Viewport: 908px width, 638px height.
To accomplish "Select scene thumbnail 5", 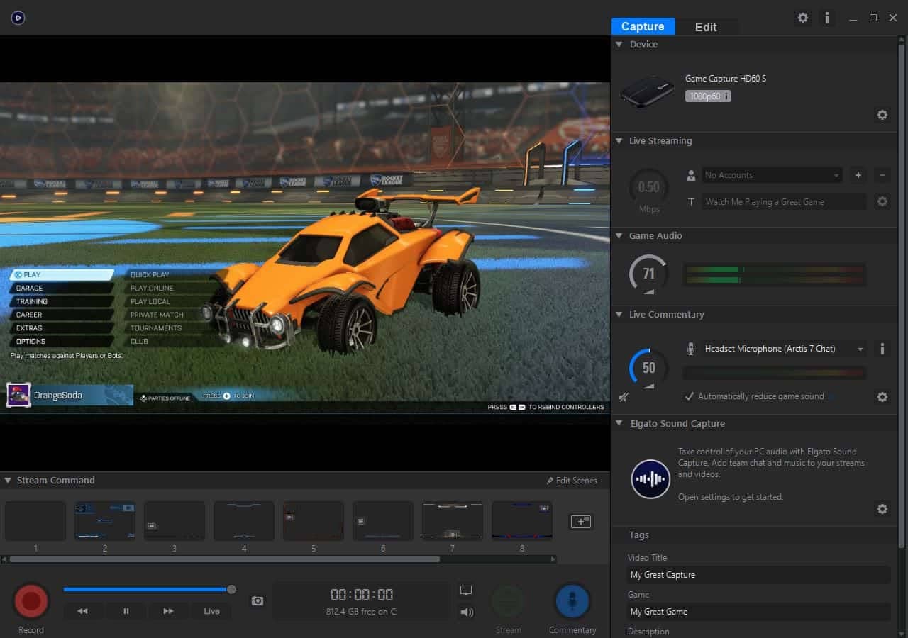I will click(314, 521).
